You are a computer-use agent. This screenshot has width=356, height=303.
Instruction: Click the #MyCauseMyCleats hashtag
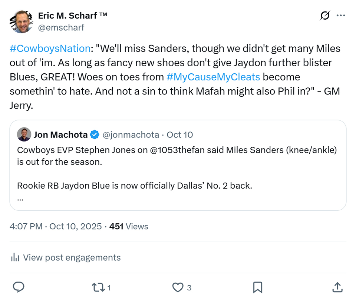(x=213, y=77)
